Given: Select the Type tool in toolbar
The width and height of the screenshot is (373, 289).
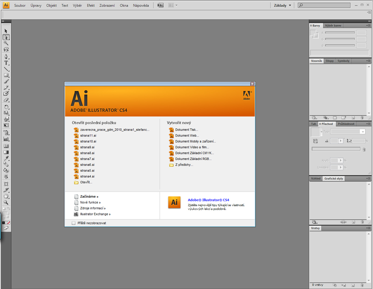Looking at the screenshot, I should tap(7, 62).
